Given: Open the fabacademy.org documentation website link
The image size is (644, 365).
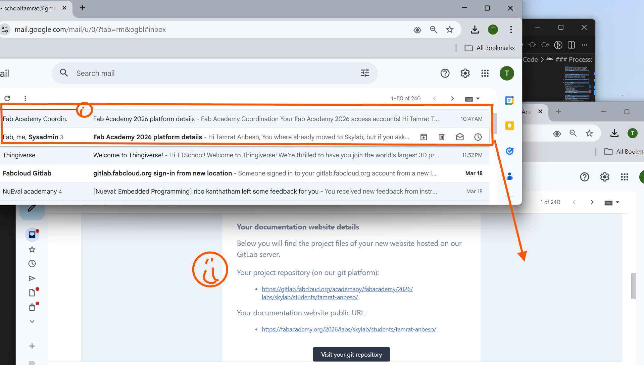Looking at the screenshot, I should pos(349,329).
